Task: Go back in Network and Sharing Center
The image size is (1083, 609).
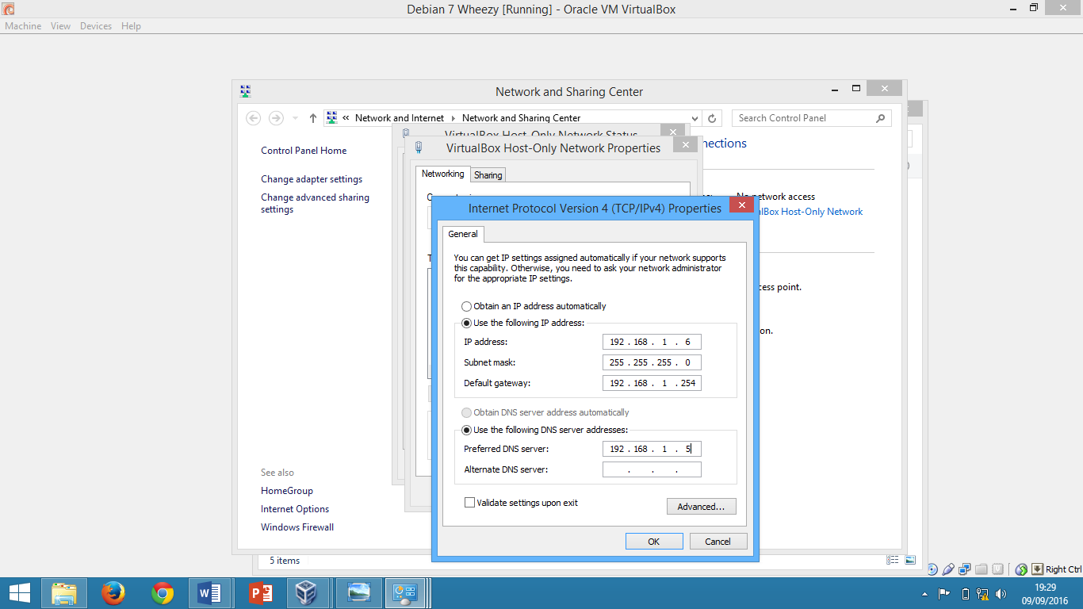Action: click(x=254, y=118)
